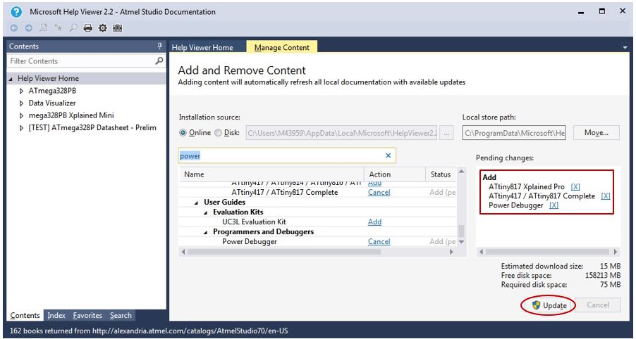Collapse the User Guides group
Screen dimensions: 636x339
click(x=198, y=203)
